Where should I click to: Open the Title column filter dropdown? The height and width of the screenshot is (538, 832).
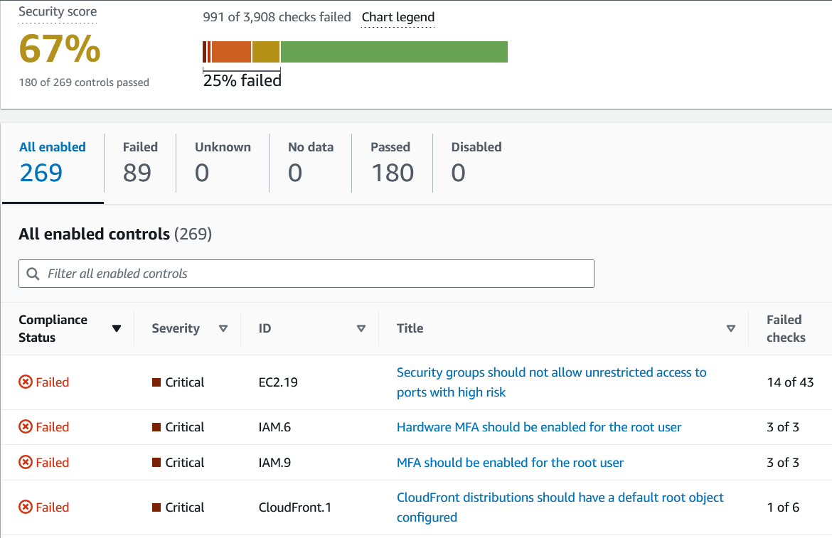[730, 328]
